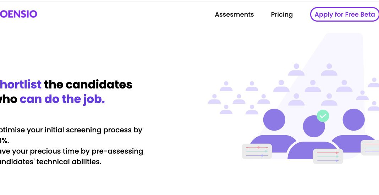Click the slider card under the left person
Image resolution: width=379 pixels, height=195 pixels.
pos(257,151)
